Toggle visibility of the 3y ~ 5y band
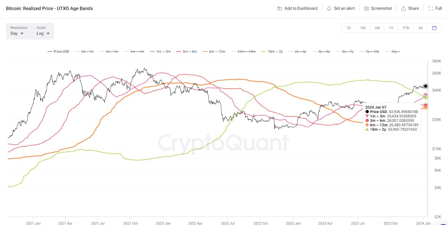The image size is (448, 225). (324, 51)
